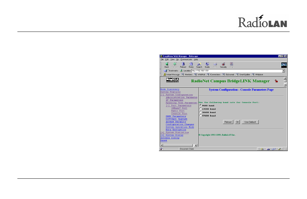Screen dimensions: 307x199
Task: Open the Edit menu
Action: click(167, 60)
